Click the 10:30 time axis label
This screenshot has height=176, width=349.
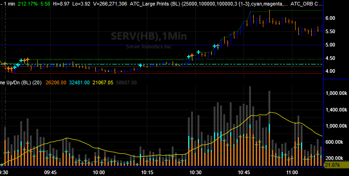pyautogui.click(x=195, y=172)
